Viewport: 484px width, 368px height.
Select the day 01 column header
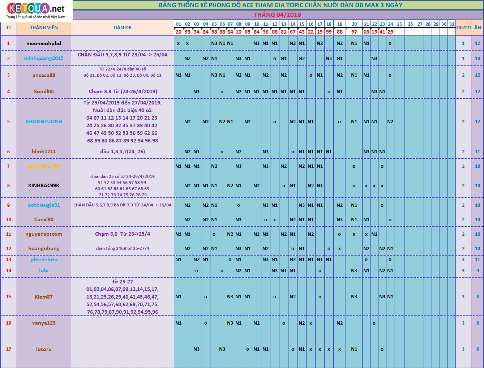[x=179, y=24]
